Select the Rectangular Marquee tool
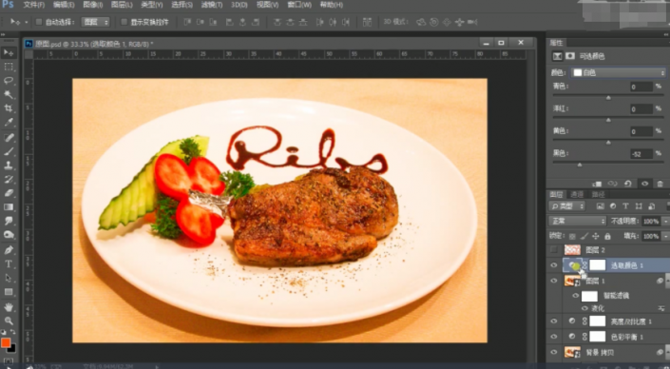 pyautogui.click(x=9, y=67)
